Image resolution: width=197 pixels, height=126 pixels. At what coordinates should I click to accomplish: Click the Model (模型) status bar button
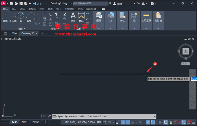[x=99, y=122]
